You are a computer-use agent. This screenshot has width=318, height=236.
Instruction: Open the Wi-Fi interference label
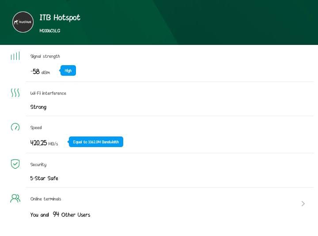coord(48,93)
